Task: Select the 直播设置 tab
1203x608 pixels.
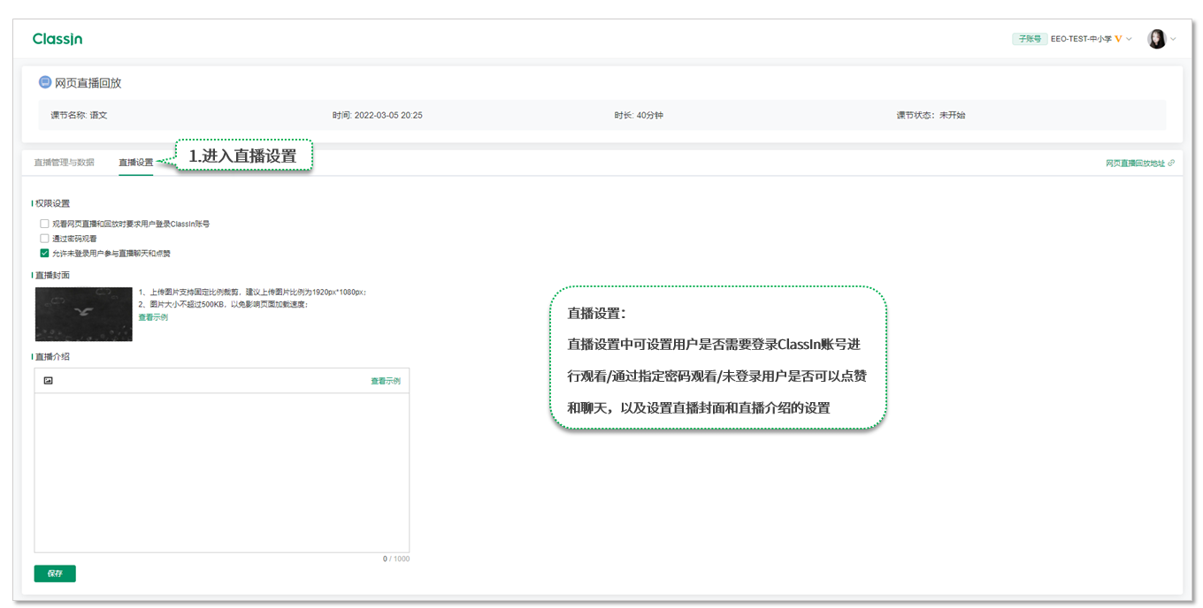Action: pos(135,163)
